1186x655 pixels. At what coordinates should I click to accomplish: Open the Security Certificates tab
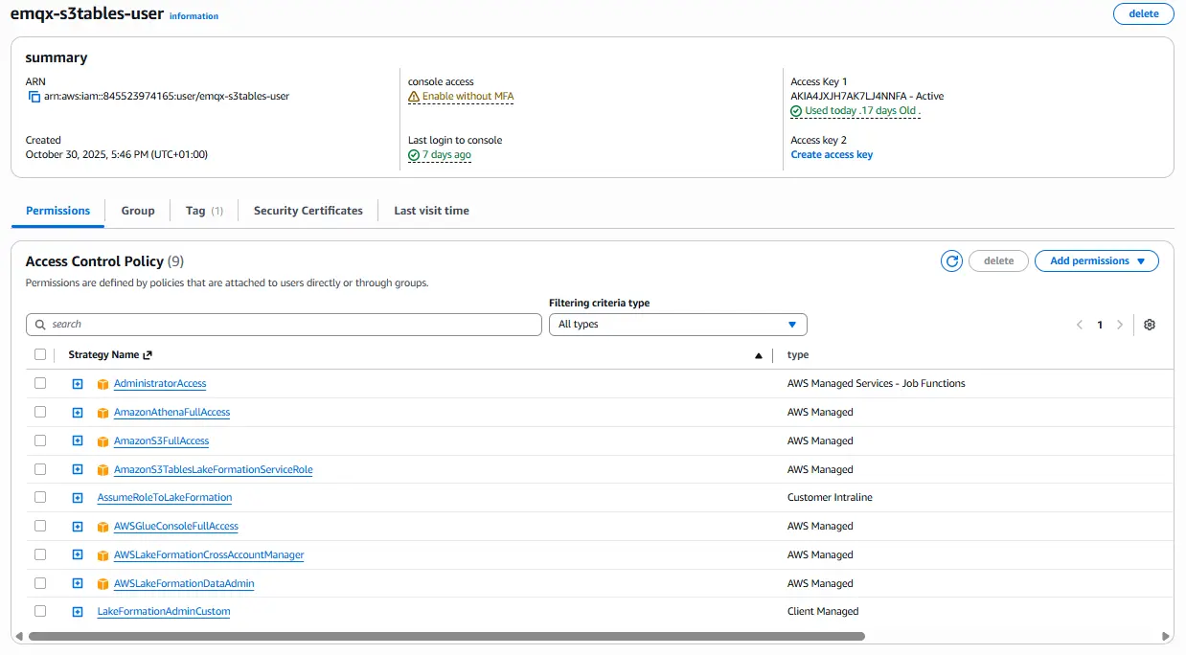click(x=308, y=211)
